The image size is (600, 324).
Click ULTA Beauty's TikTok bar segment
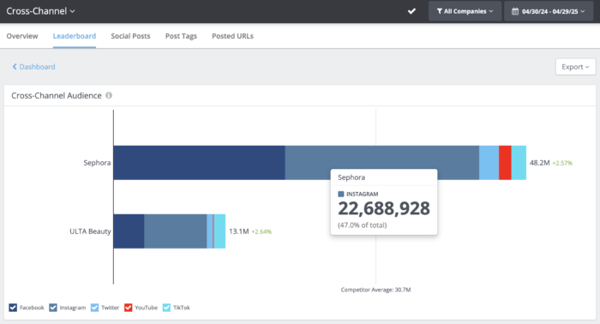pos(219,231)
